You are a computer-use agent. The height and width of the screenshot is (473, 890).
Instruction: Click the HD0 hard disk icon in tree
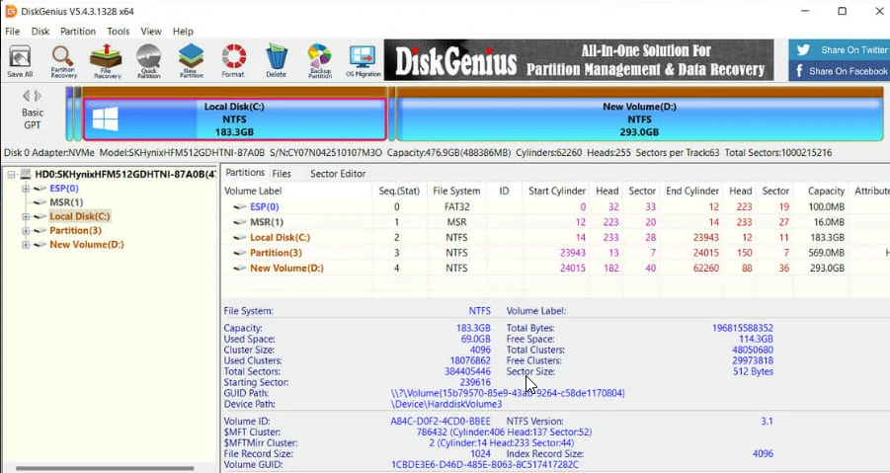(26, 174)
